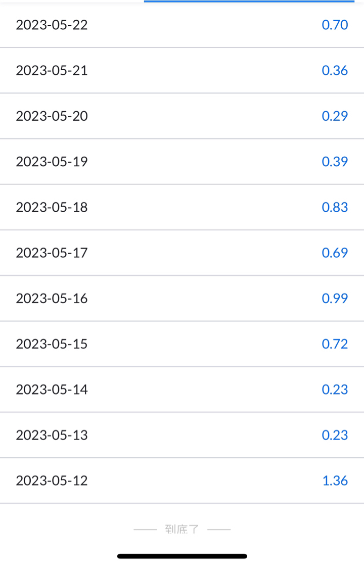Select the 2023-05-15 date
Viewport: 364px width, 567px height.
tap(52, 344)
